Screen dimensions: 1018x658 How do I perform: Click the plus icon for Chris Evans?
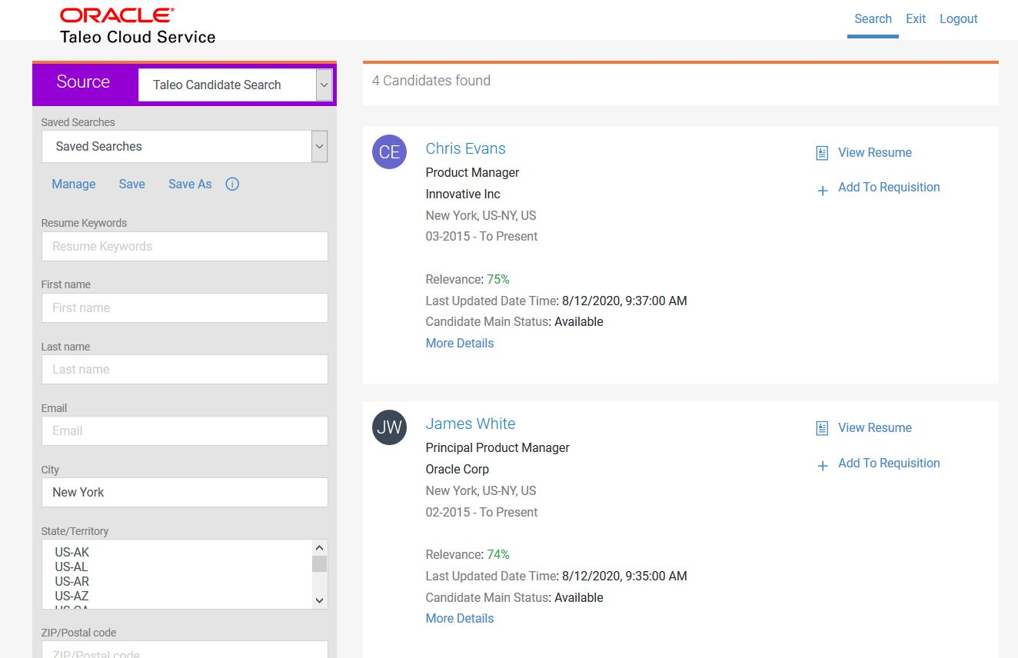(x=822, y=190)
